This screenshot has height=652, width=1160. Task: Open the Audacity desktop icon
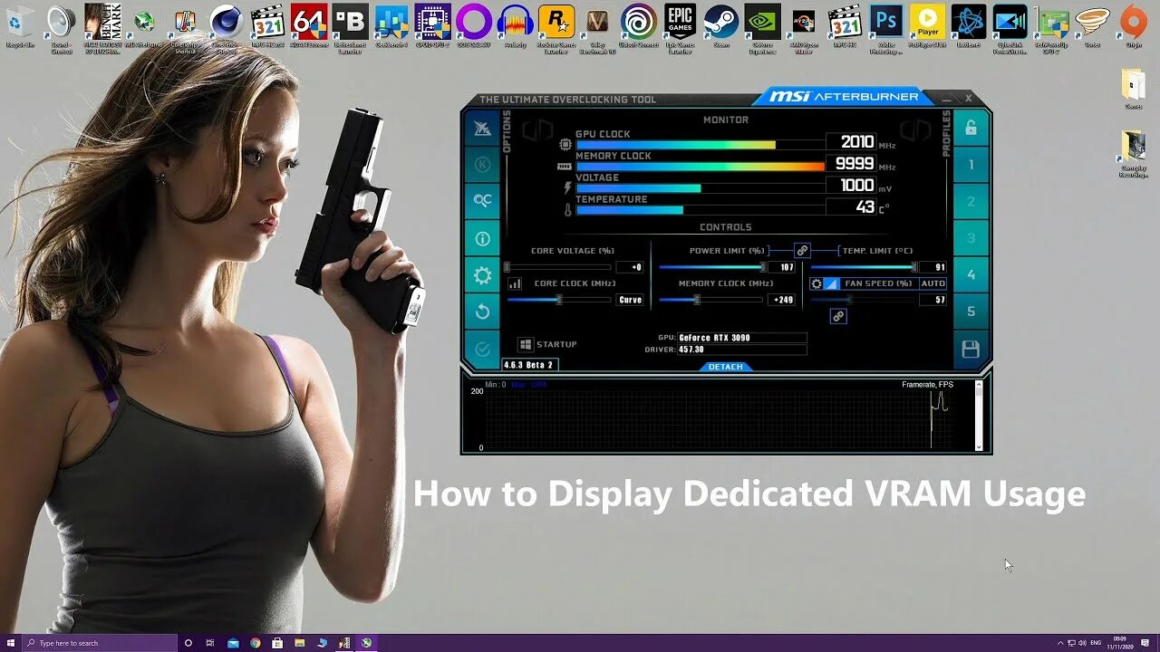point(515,25)
